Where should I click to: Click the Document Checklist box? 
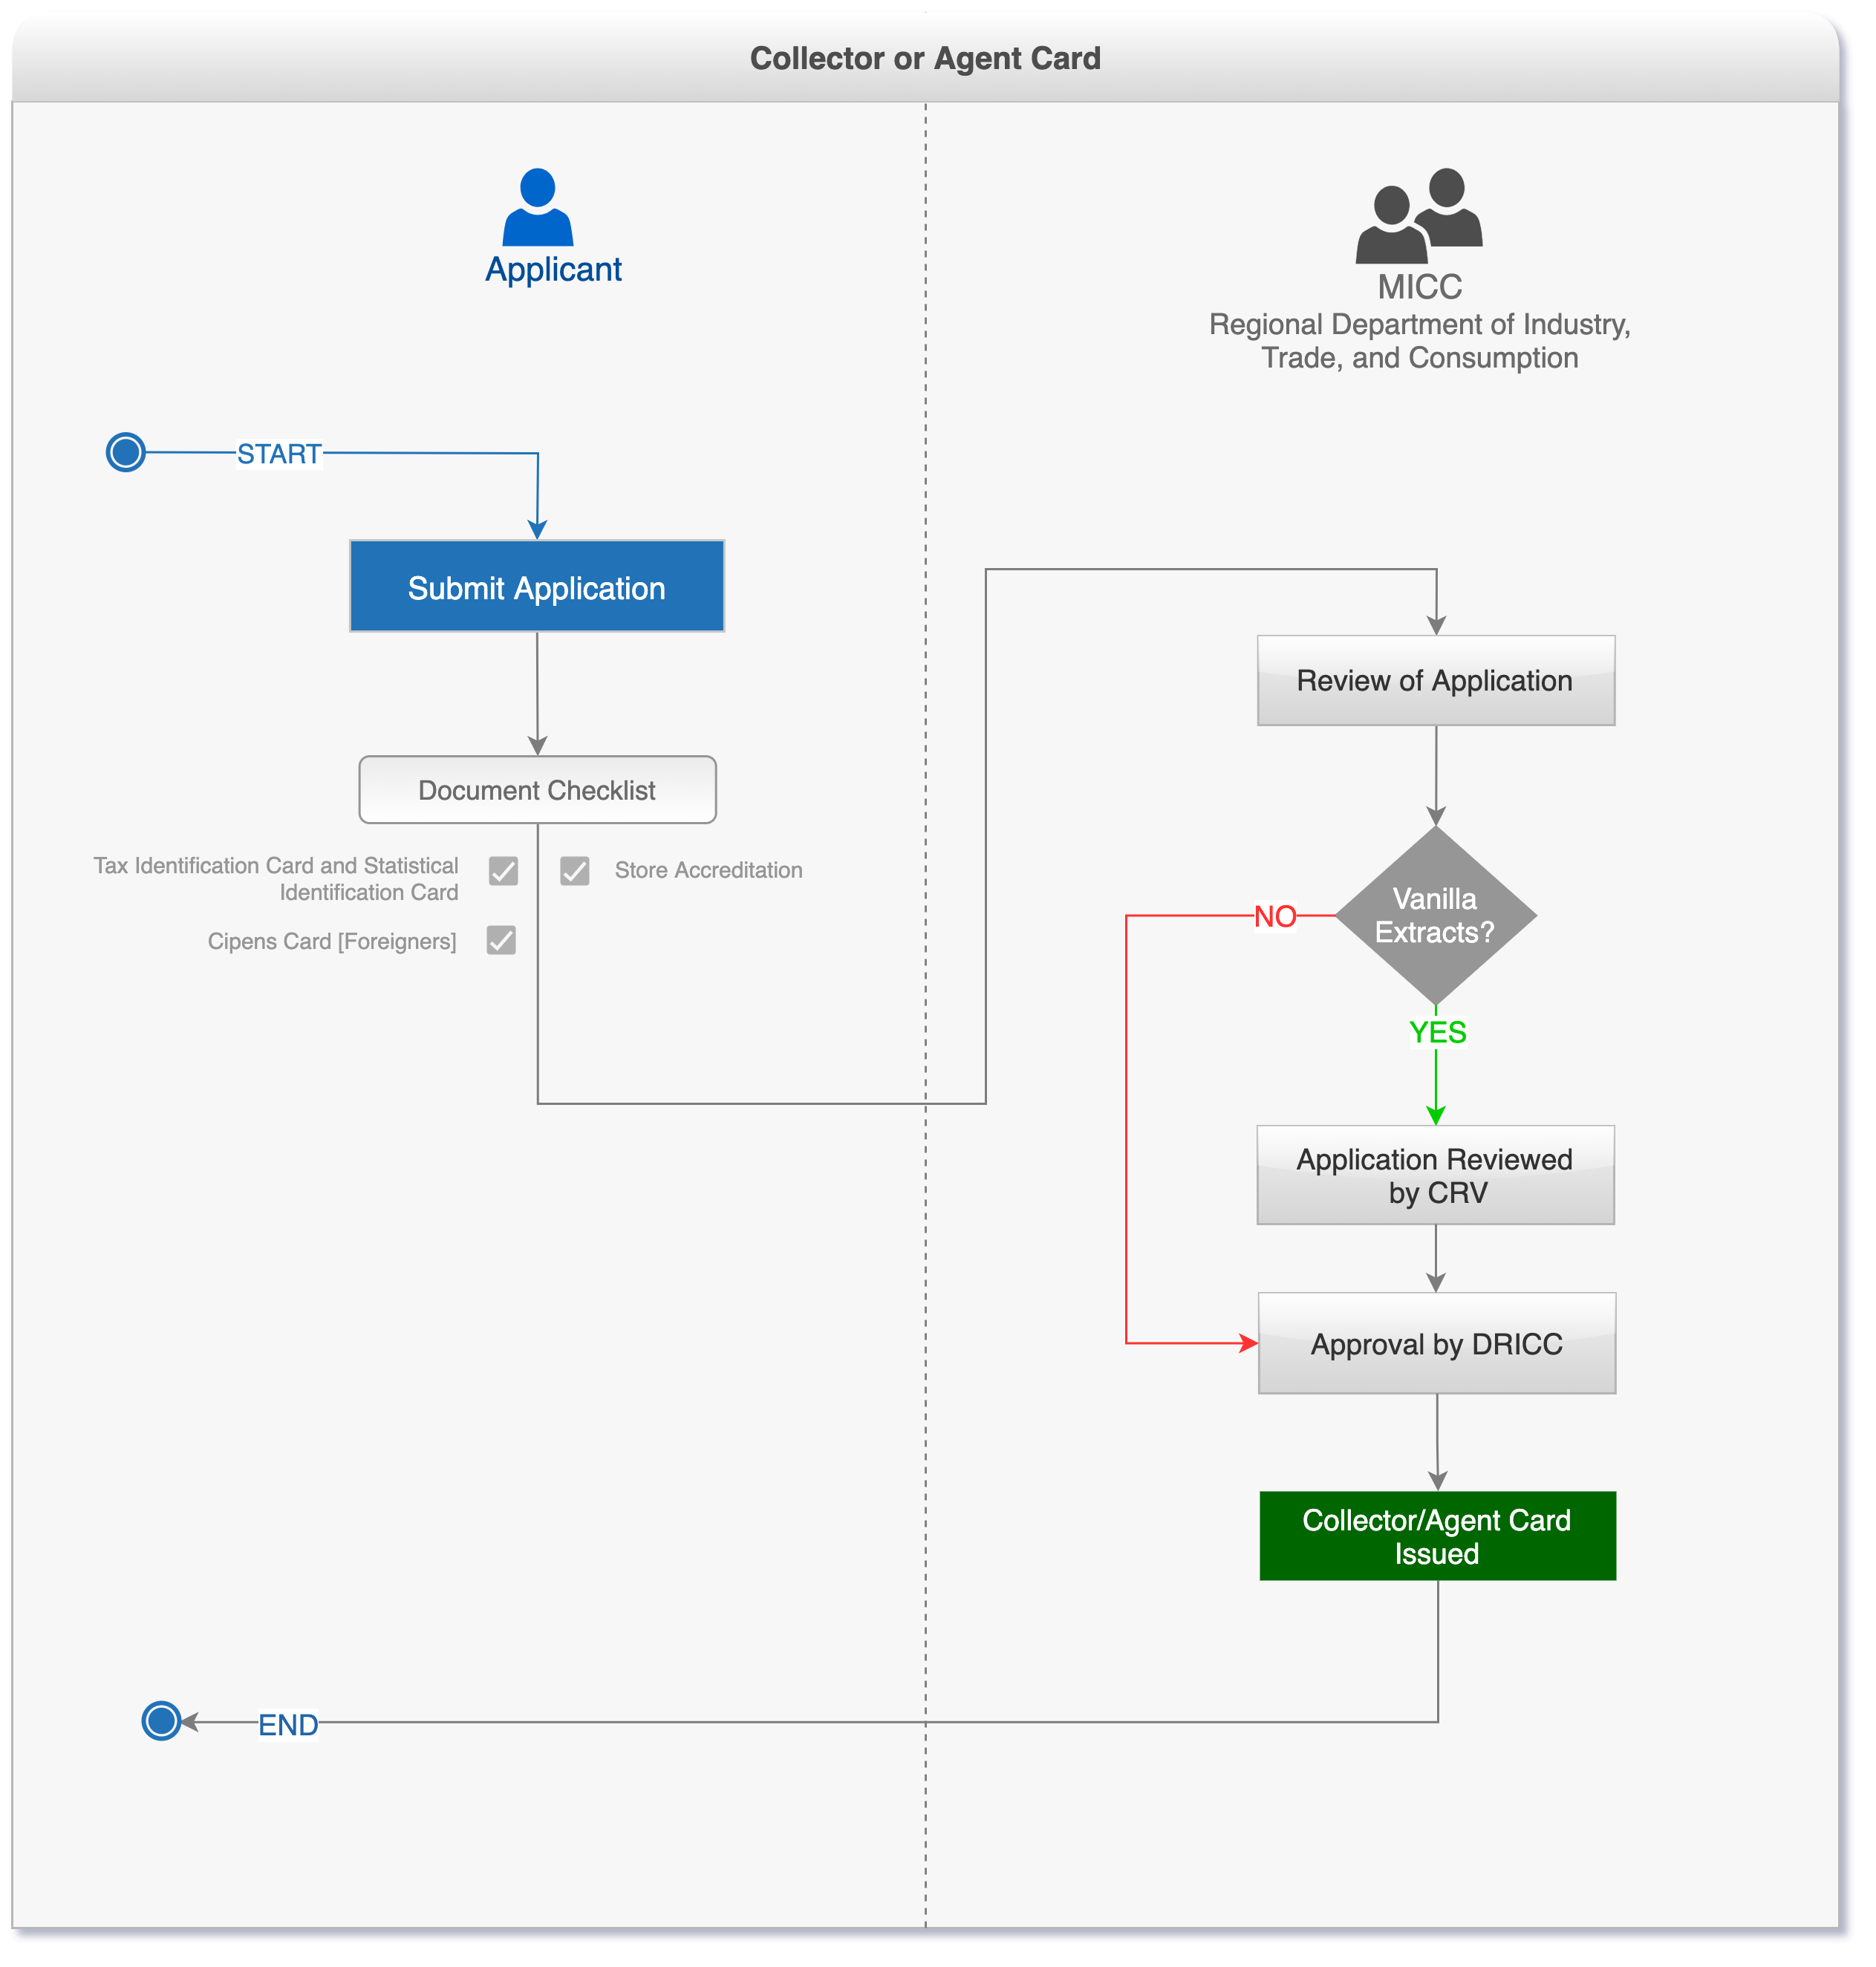[537, 790]
